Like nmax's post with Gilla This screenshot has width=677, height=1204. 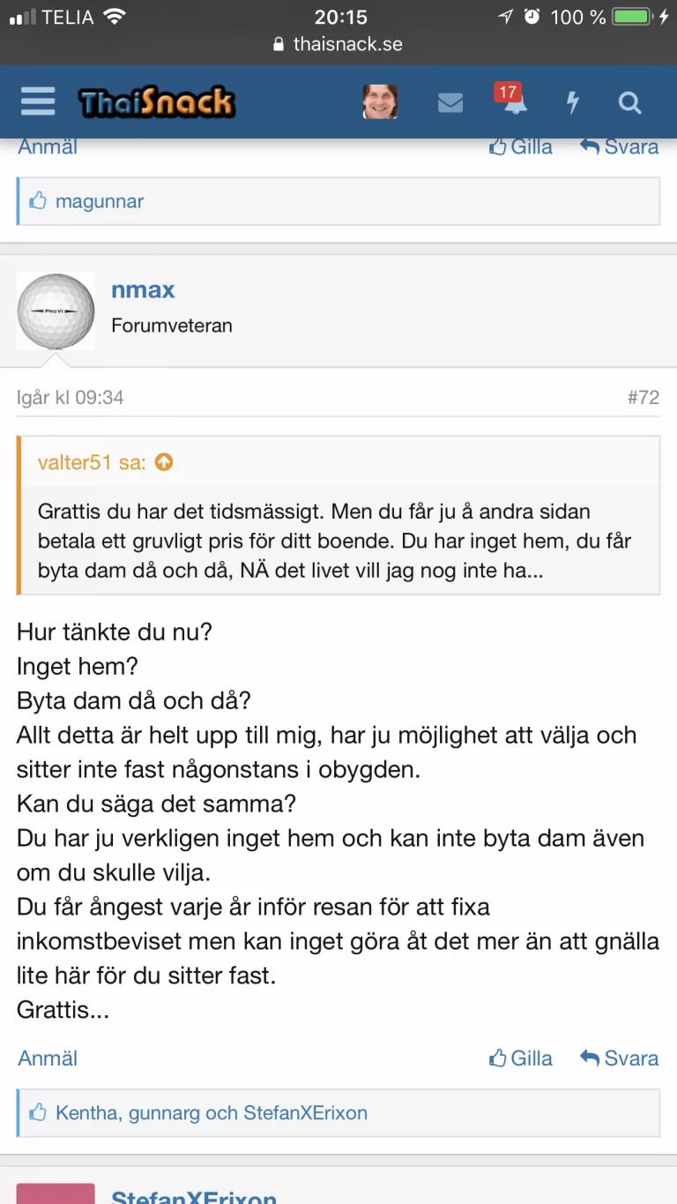coord(521,1058)
